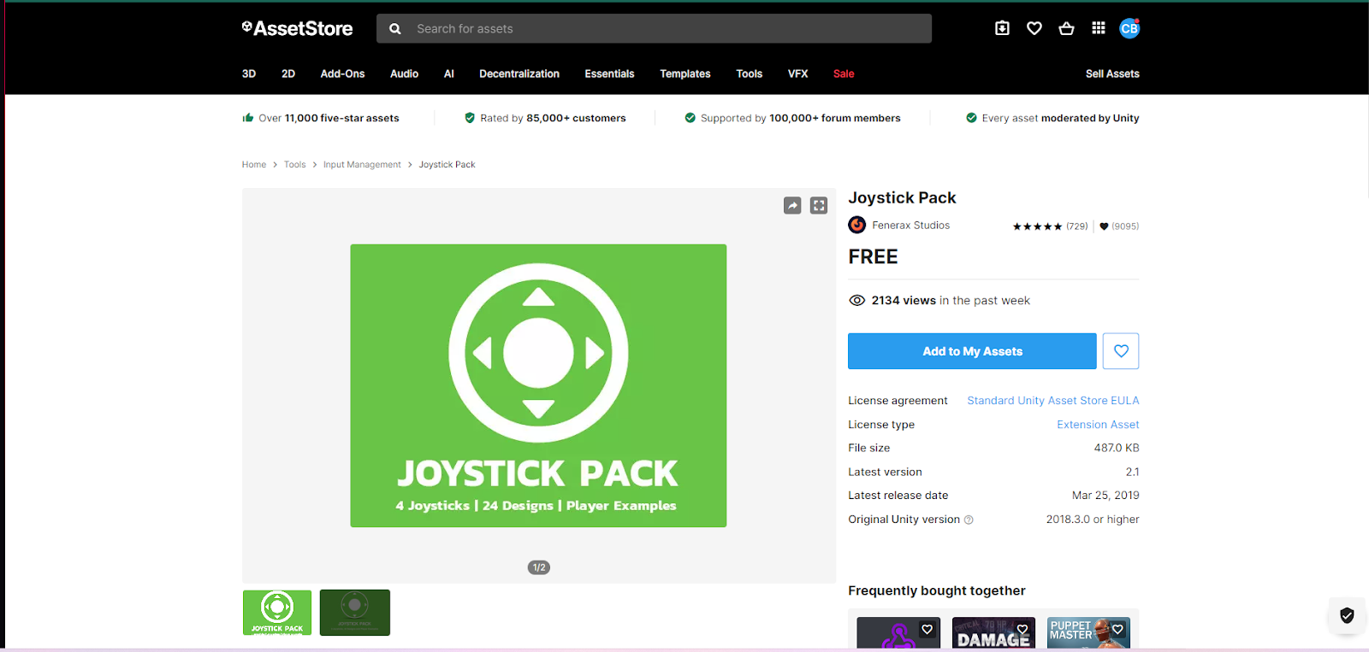
Task: Click the Frequently bought together heading
Action: (937, 590)
